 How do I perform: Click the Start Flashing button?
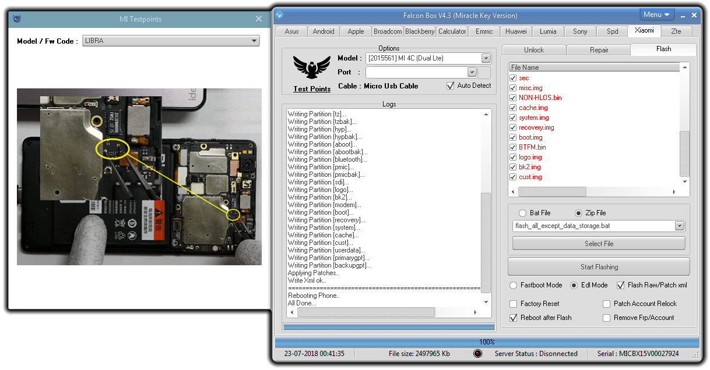(599, 267)
